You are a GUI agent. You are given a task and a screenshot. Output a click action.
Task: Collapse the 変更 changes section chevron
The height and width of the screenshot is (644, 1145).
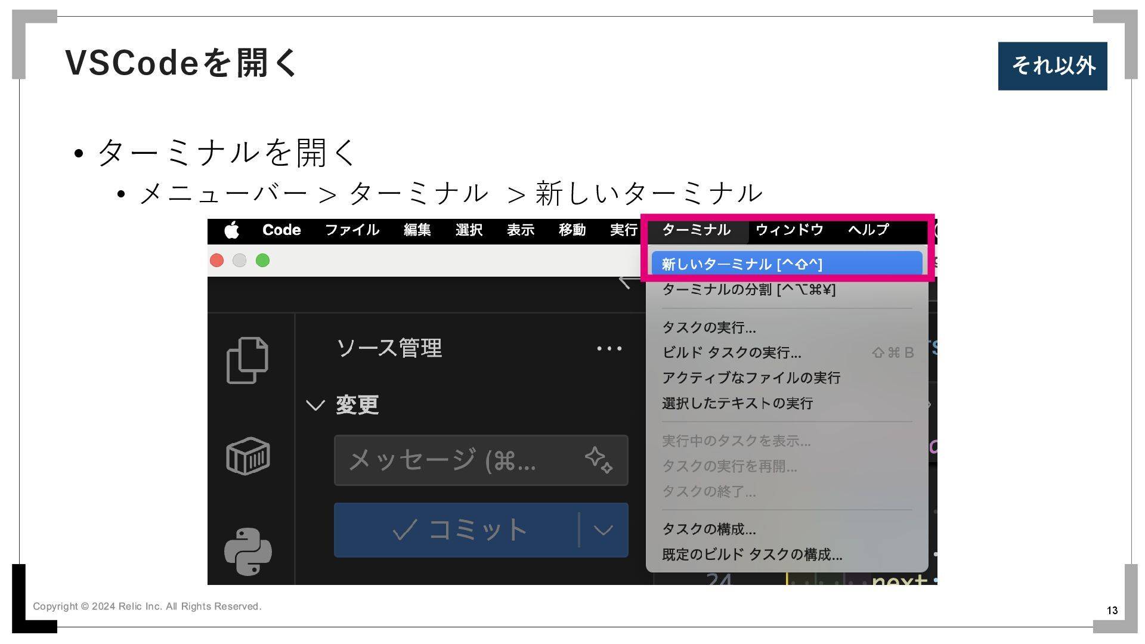pyautogui.click(x=315, y=405)
